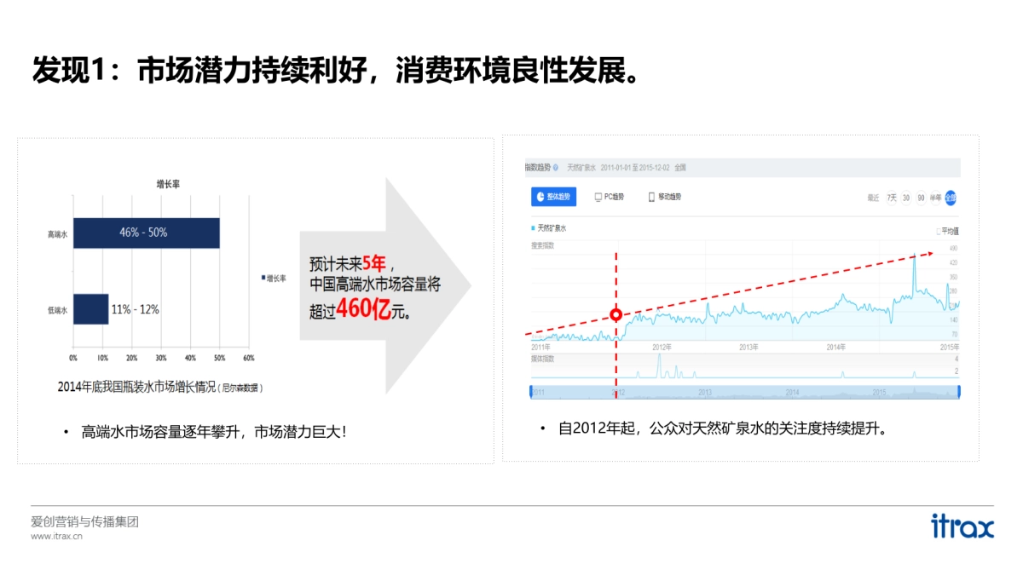
Task: Select the 30 day range button
Action: point(906,198)
